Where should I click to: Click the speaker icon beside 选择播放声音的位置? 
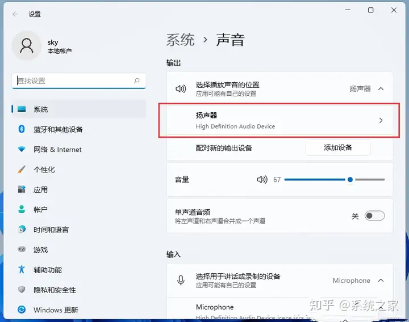click(181, 89)
